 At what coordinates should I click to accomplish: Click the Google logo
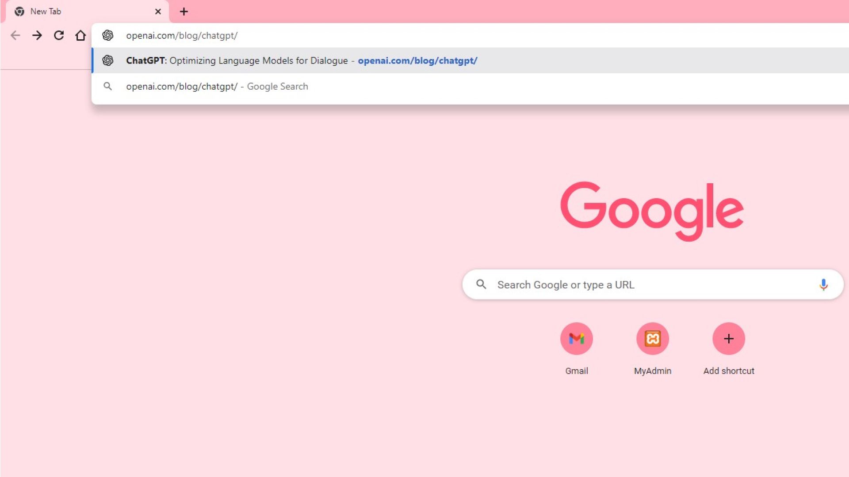pos(652,211)
